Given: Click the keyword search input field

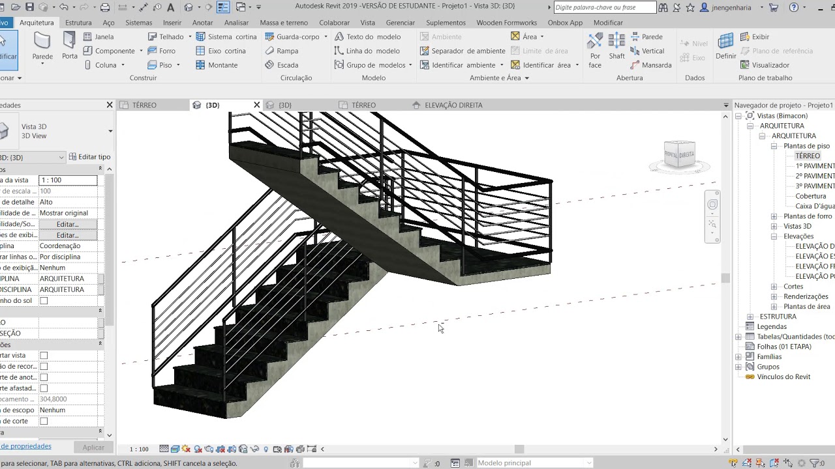Looking at the screenshot, I should [x=605, y=8].
